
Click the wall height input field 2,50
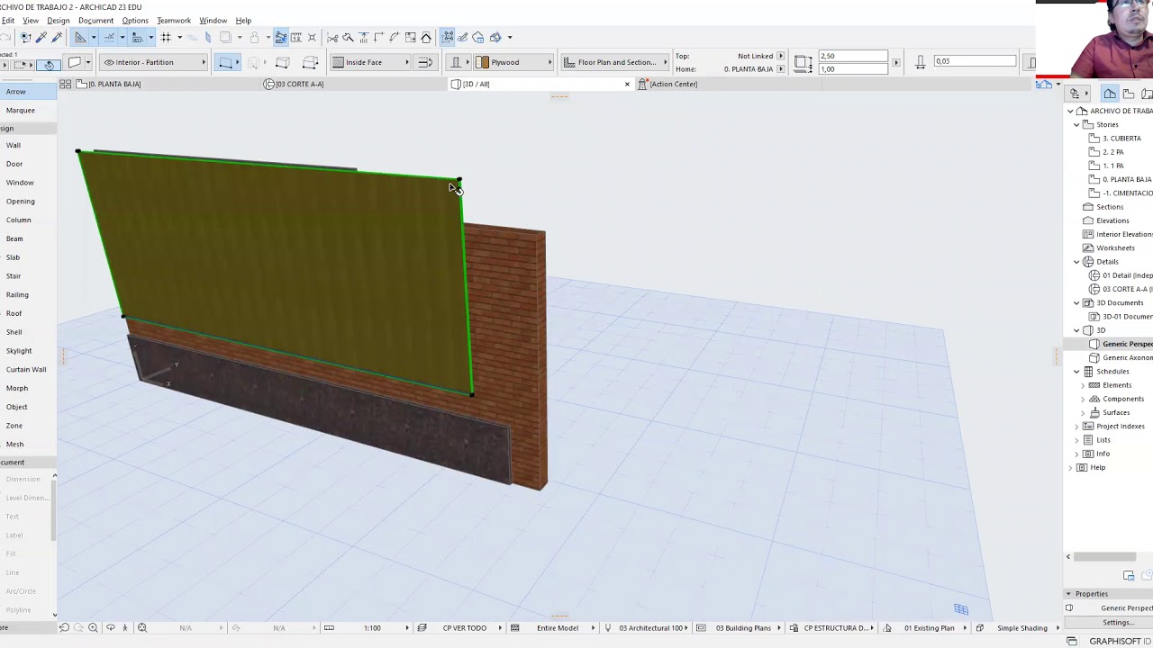tap(853, 56)
